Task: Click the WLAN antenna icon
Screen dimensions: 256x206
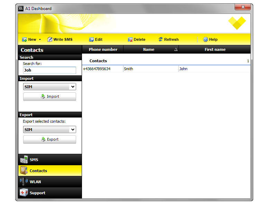Action: coord(24,181)
